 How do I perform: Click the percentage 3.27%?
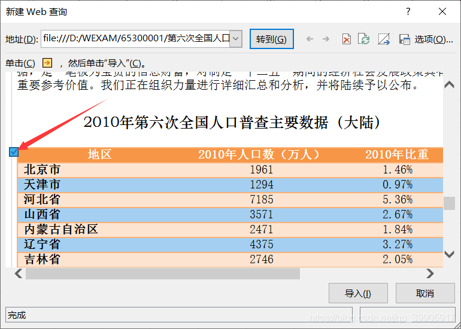tap(398, 245)
